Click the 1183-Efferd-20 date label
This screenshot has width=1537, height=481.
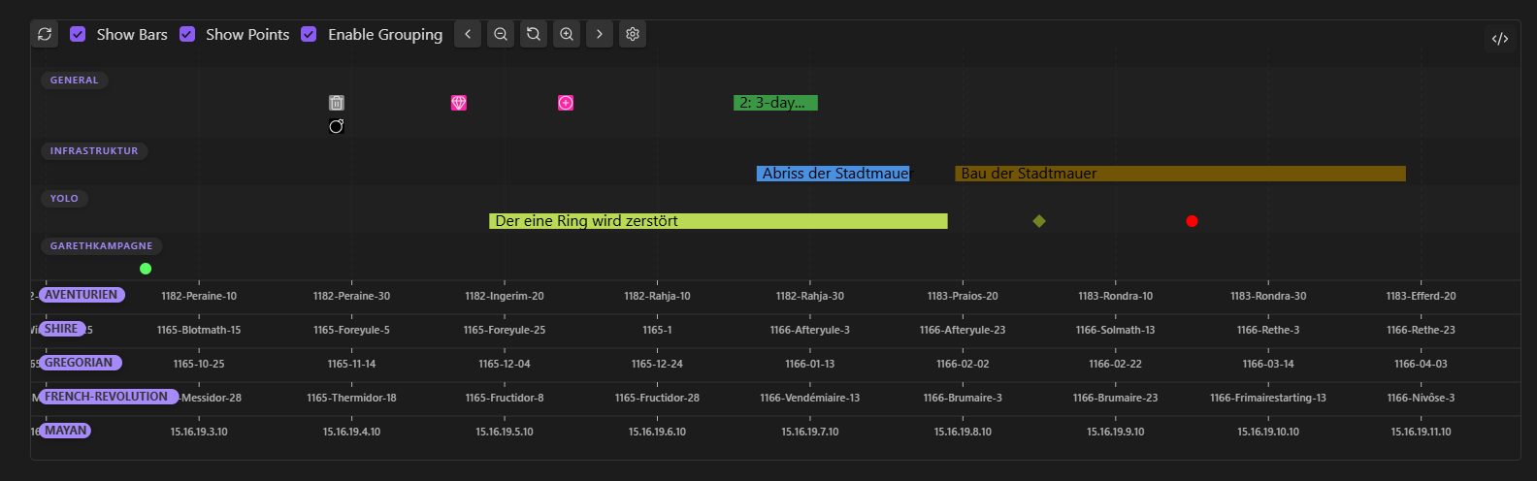1421,296
